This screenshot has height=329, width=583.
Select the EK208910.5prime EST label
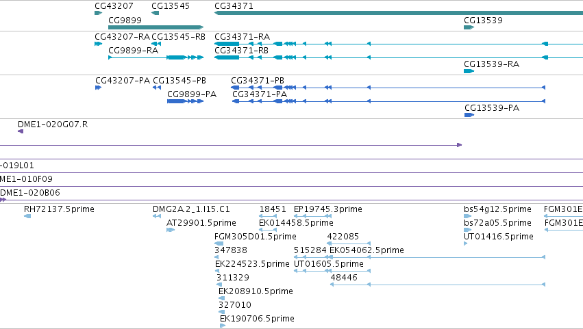pos(256,291)
